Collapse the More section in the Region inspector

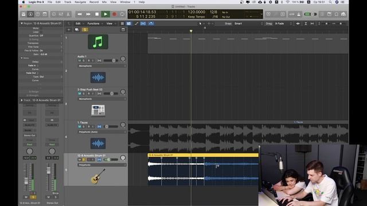(x=22, y=58)
